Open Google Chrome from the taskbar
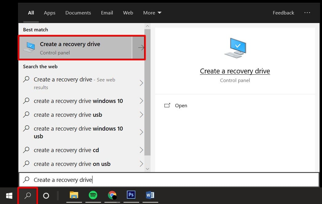Screen dimensions: 322x204 pos(112,195)
